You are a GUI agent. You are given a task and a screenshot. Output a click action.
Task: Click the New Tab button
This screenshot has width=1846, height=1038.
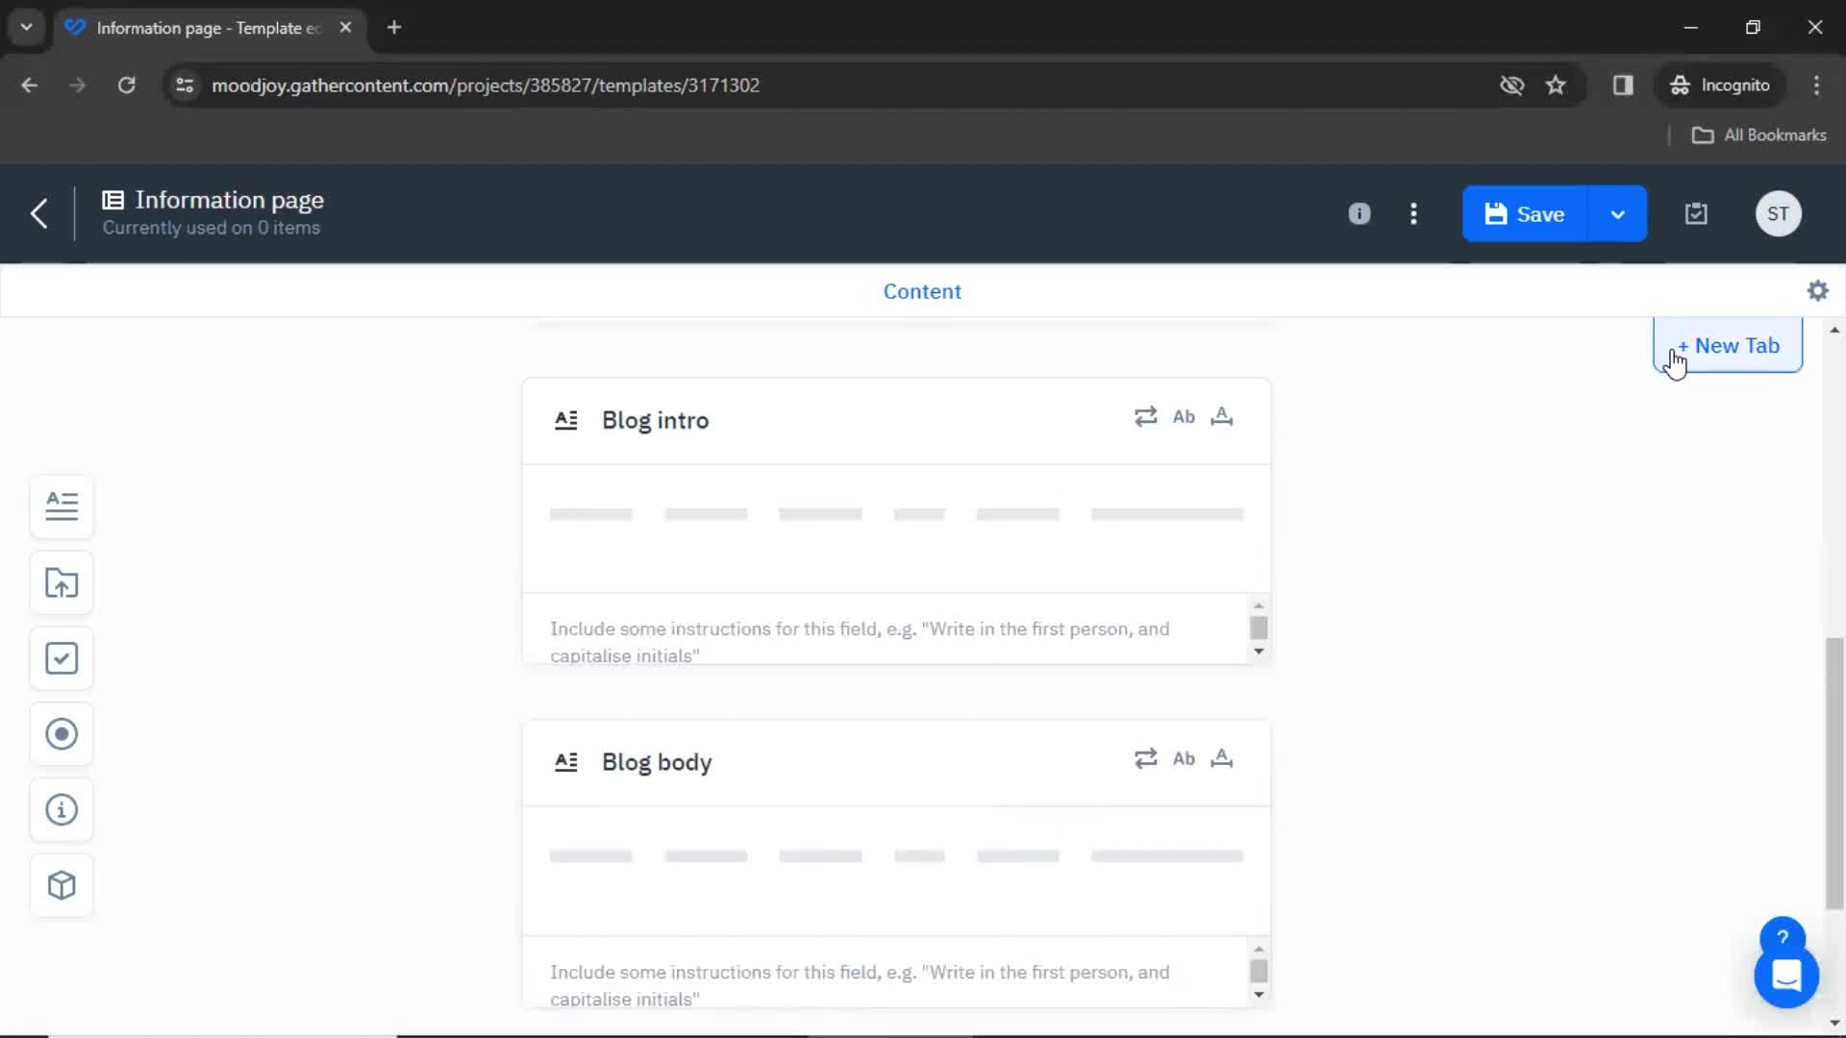tap(1728, 346)
